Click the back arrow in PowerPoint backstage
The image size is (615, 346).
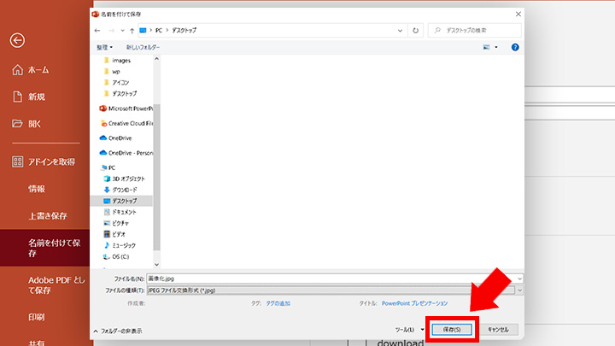point(17,39)
